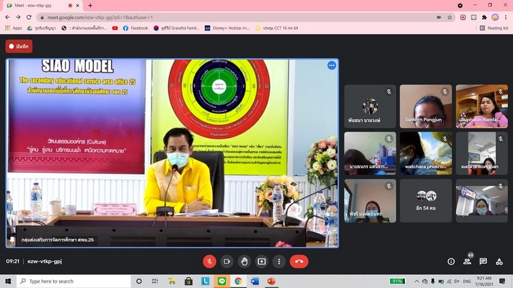Image resolution: width=513 pixels, height=288 pixels.
Task: Click the Windows taskbar search box
Action: click(72, 281)
